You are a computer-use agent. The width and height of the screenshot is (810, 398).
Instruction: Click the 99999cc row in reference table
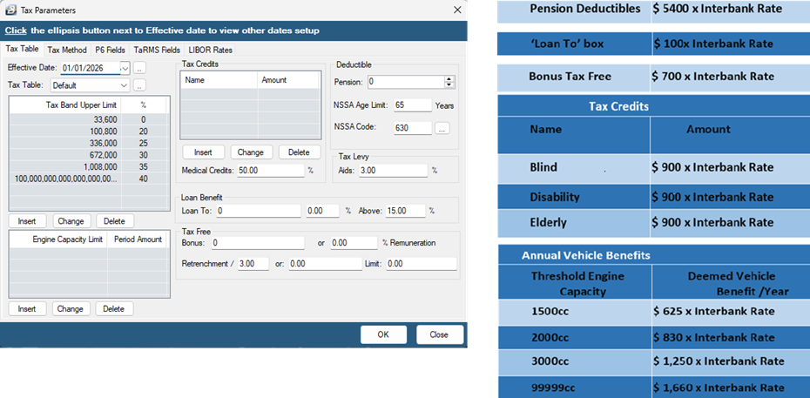tap(653, 388)
